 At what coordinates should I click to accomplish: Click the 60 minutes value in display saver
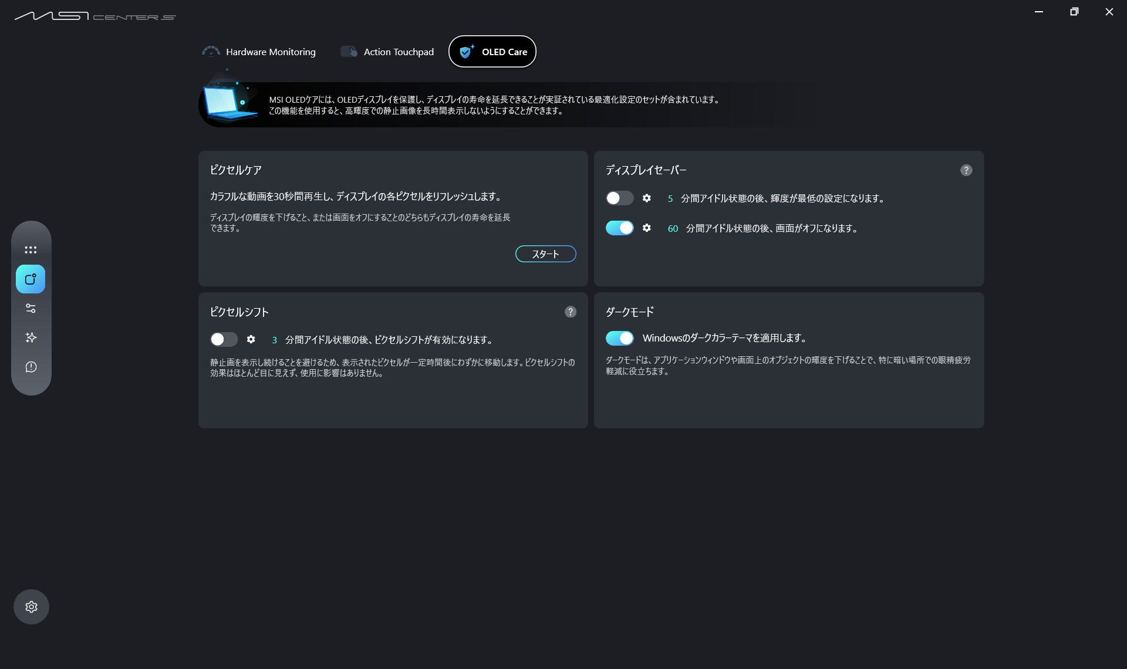673,228
